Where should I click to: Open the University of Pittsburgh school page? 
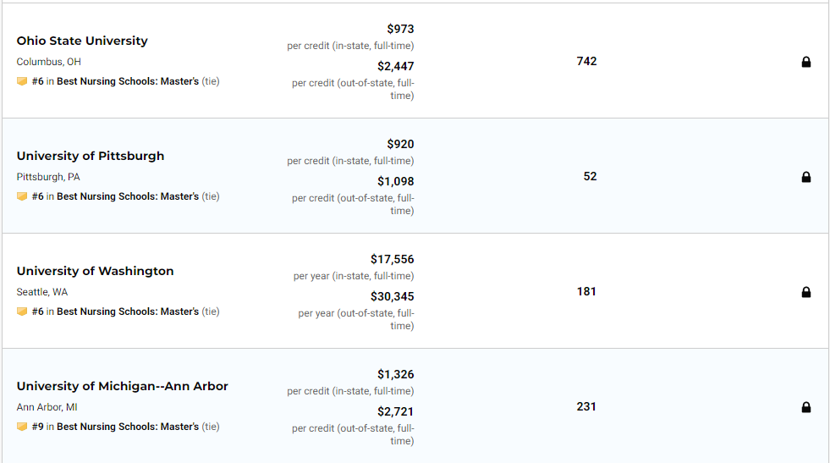pos(91,156)
